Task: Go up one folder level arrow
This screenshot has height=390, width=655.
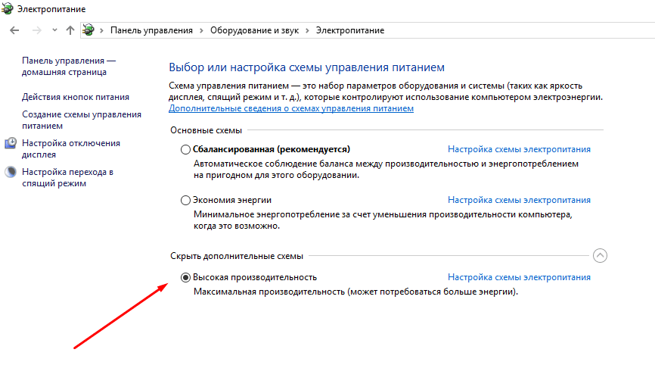Action: coord(70,30)
